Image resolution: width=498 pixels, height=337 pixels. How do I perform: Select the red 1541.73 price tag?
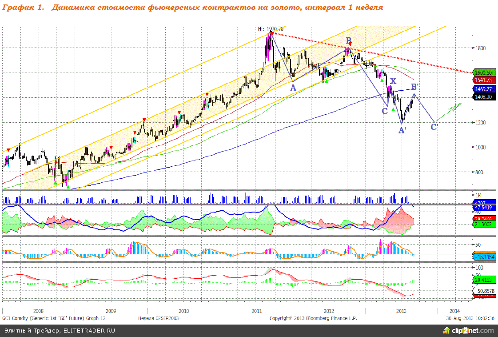coord(482,80)
